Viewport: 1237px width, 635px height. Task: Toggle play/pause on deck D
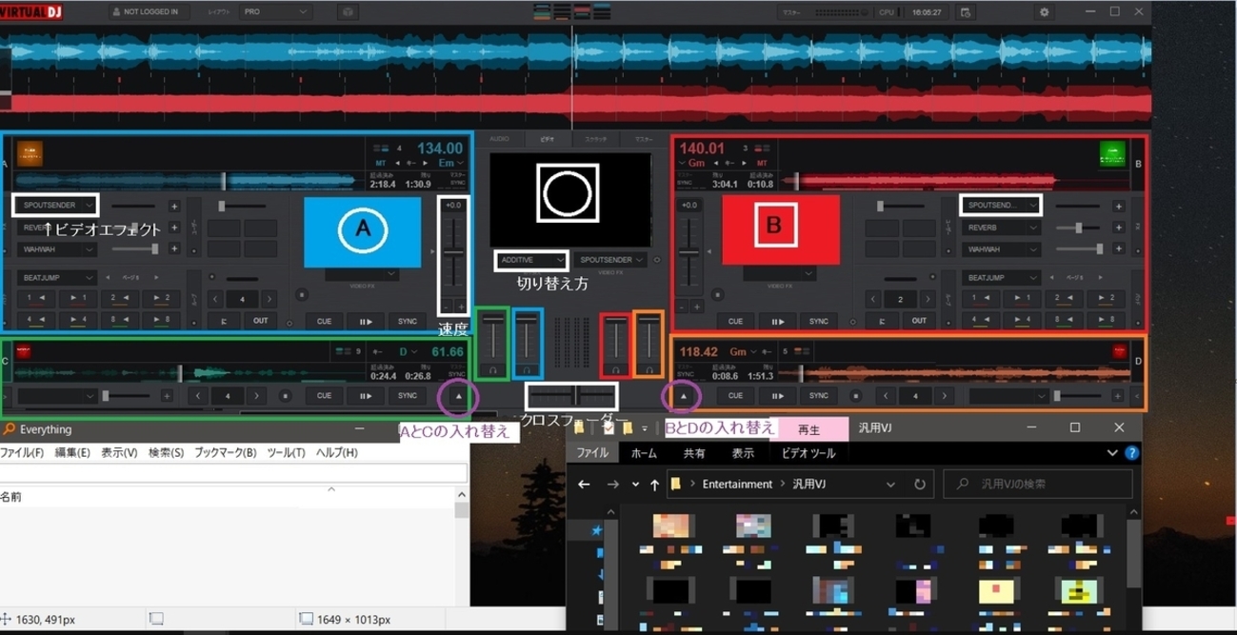(777, 396)
